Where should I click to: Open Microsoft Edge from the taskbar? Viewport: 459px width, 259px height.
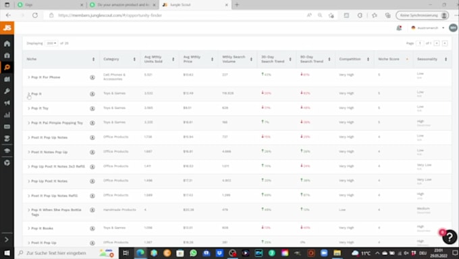pos(140,253)
